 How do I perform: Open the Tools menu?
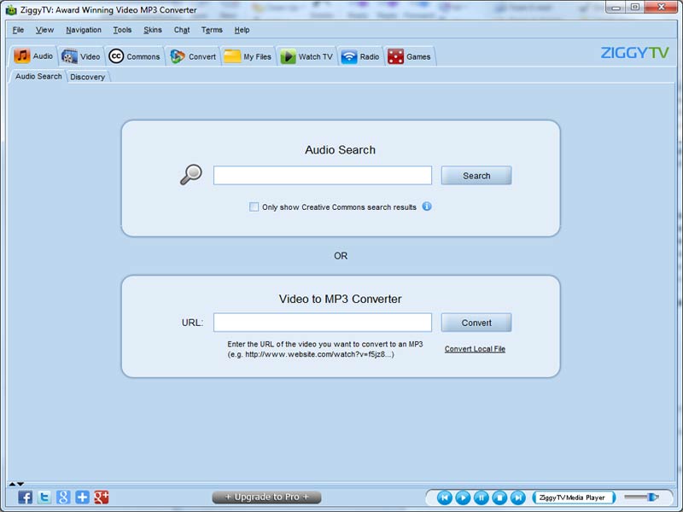coord(122,30)
